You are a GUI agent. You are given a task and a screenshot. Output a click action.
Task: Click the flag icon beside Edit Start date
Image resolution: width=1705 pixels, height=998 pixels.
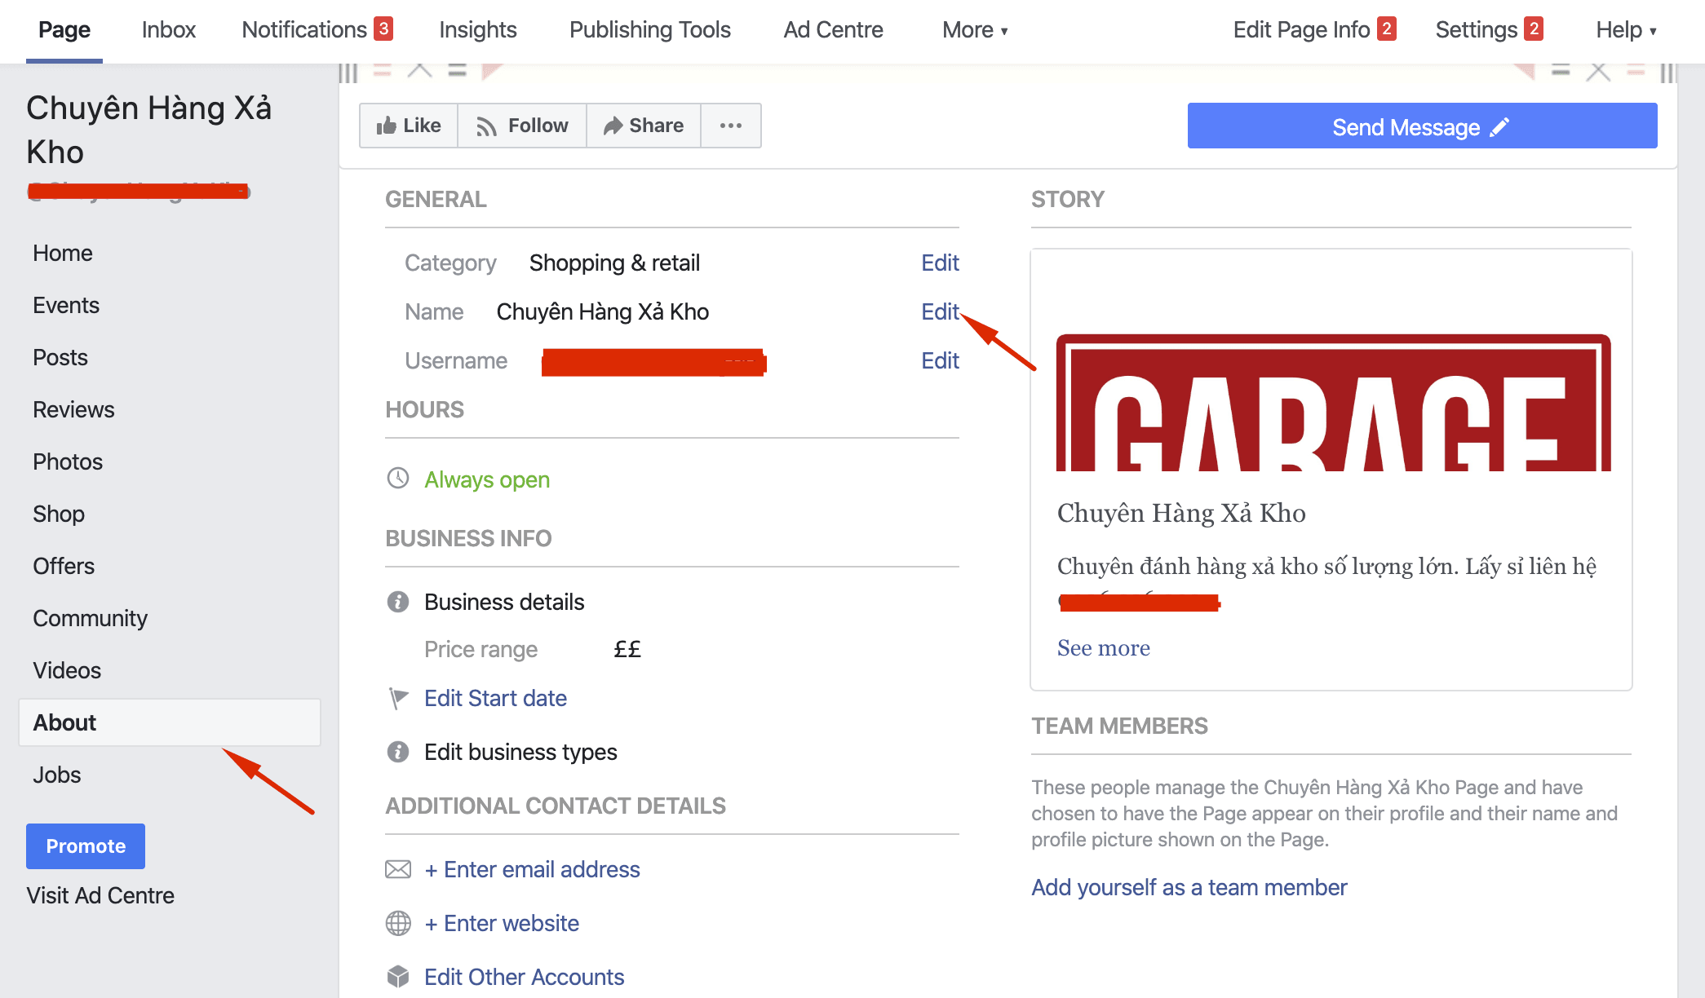(398, 698)
